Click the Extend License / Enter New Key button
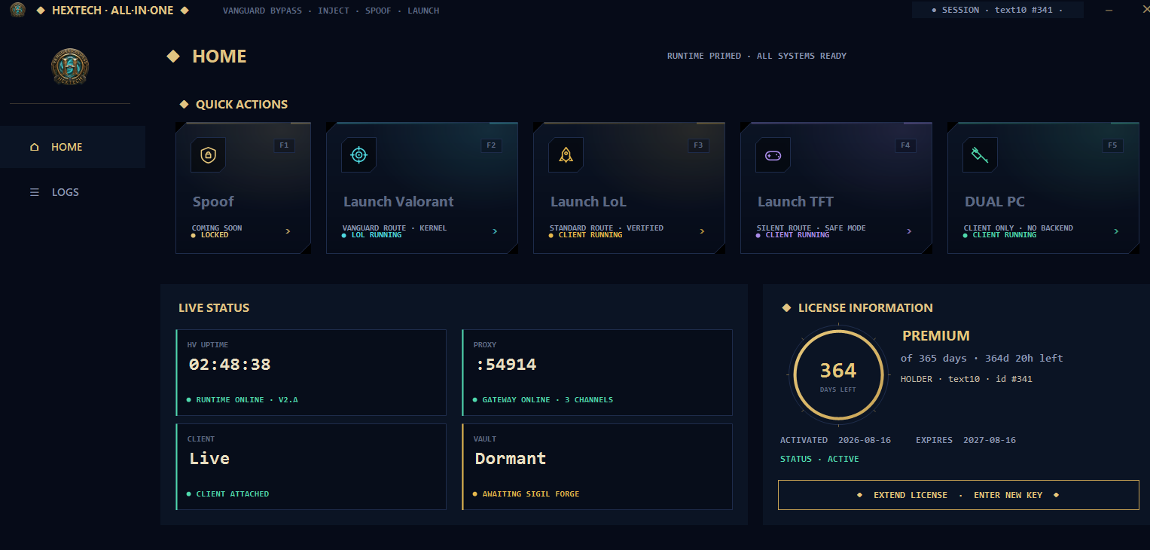Image resolution: width=1150 pixels, height=550 pixels. coord(958,495)
